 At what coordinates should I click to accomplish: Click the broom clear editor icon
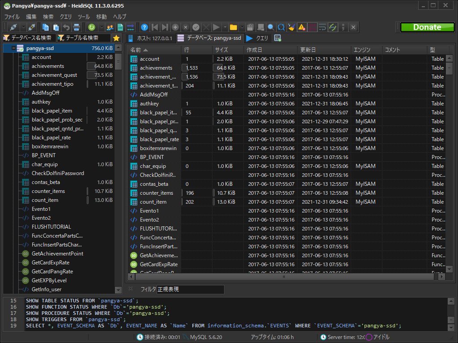pyautogui.click(x=291, y=27)
